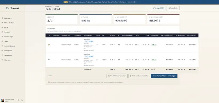Click the value 367.573 €

coord(129,60)
